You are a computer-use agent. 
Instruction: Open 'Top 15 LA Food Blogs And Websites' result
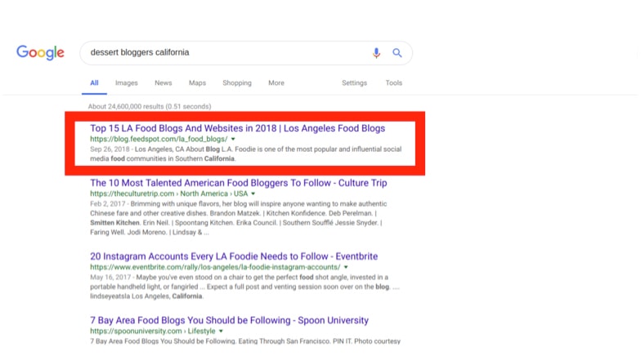pos(237,128)
